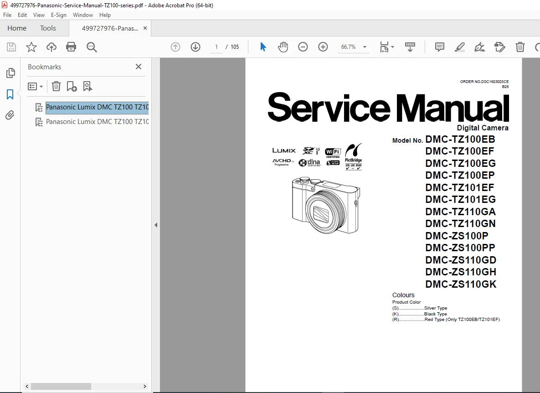Image resolution: width=540 pixels, height=393 pixels.
Task: Close the 499727976-Panas document tab
Action: (145, 28)
